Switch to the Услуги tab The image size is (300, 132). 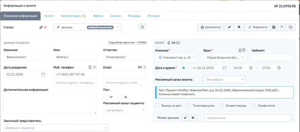[49, 16]
